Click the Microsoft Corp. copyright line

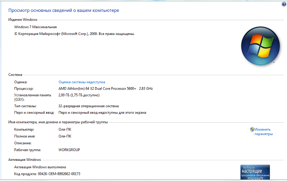(74, 34)
